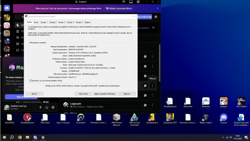Click Odbierz darmowe Nitro button
The image size is (250, 141).
119,9
